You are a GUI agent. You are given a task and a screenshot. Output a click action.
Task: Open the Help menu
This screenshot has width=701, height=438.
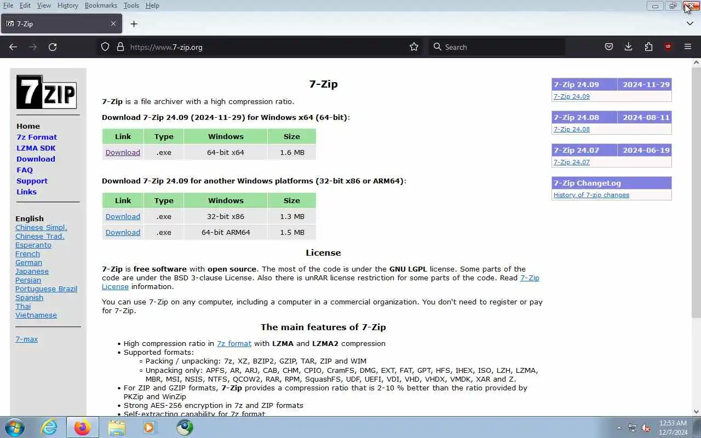(152, 5)
